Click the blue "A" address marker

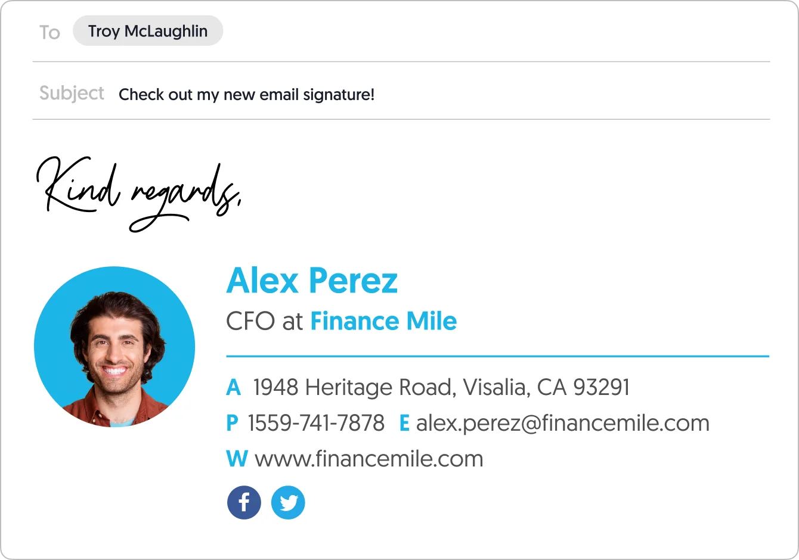[x=233, y=388]
